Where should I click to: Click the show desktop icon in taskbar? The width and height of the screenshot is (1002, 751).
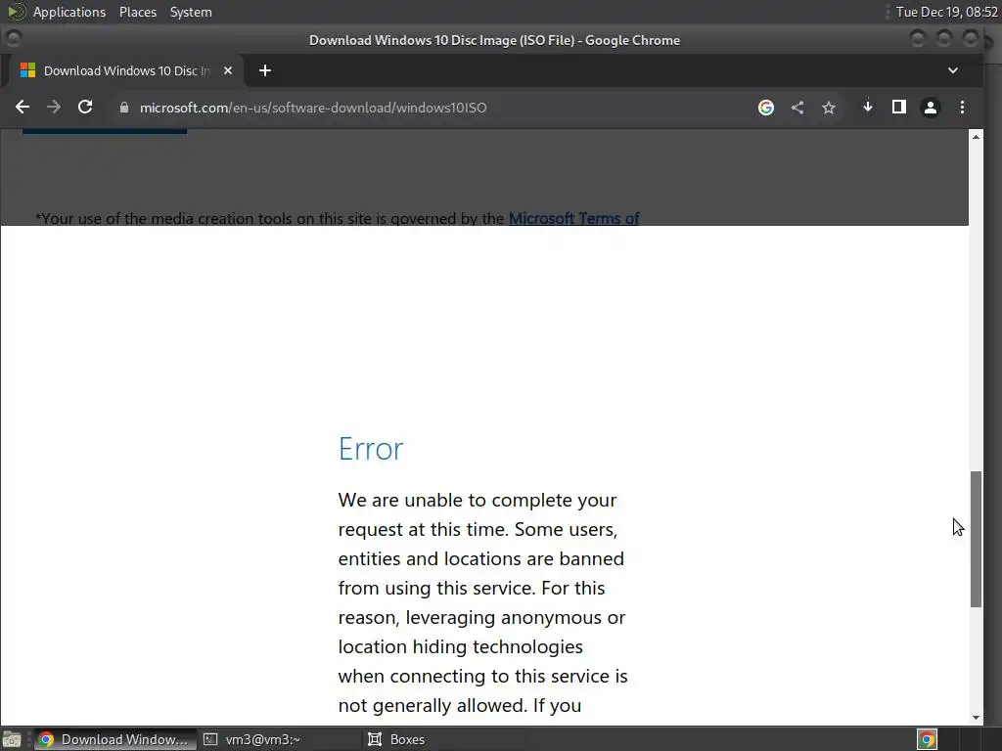tap(12, 739)
